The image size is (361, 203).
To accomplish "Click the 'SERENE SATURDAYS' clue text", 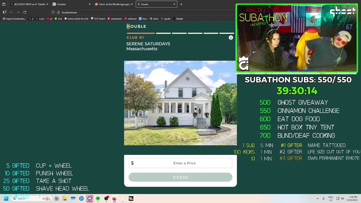I will point(148,44).
